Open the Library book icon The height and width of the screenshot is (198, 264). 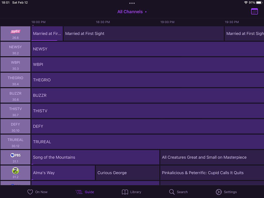[x=125, y=192]
